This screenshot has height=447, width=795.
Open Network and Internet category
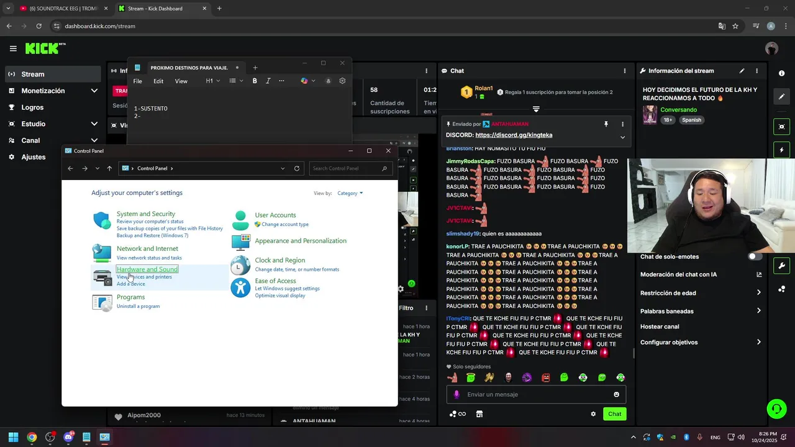[x=147, y=248]
